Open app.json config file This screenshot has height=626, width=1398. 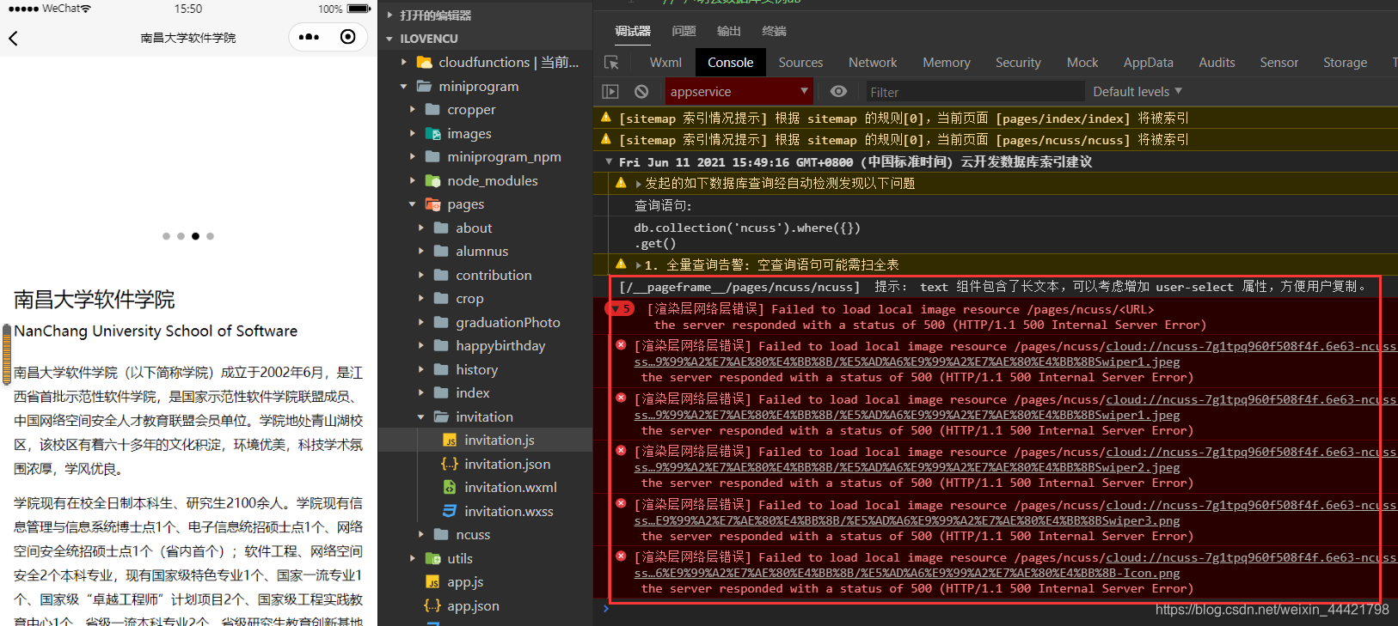[x=472, y=605]
